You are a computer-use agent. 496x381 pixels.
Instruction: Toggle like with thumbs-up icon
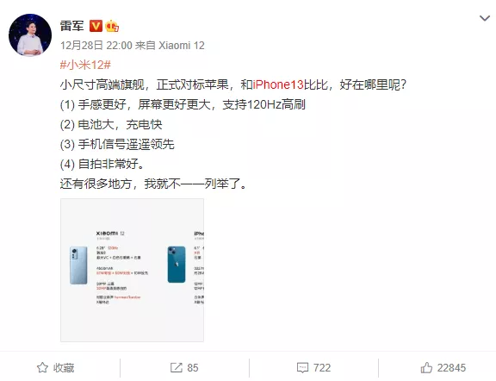coord(426,367)
